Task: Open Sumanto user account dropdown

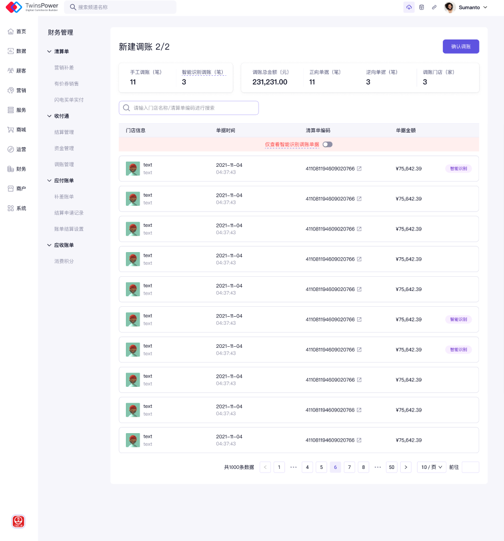Action: pos(466,7)
